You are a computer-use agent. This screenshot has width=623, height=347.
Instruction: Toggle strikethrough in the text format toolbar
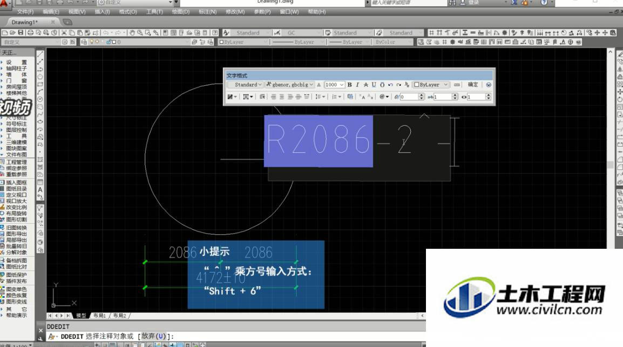click(366, 85)
